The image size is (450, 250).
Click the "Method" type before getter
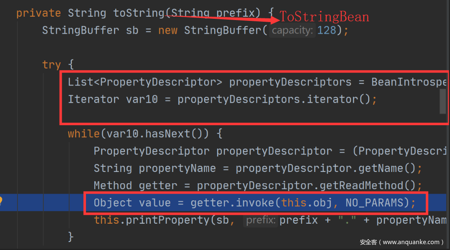113,185
